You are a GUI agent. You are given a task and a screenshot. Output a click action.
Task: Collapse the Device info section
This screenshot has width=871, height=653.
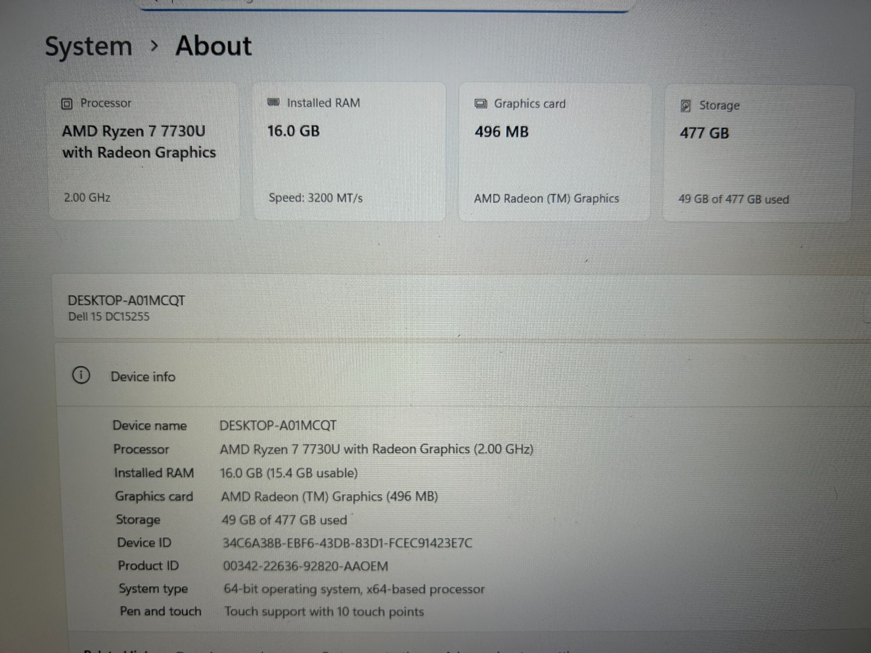point(463,375)
